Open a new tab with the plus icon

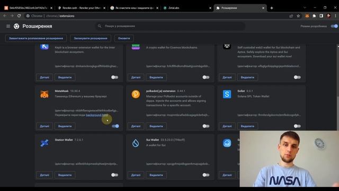coord(272,8)
